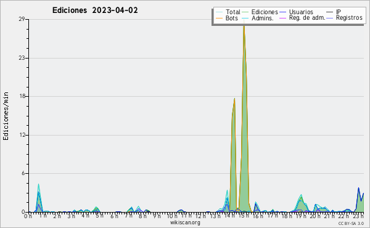The height and width of the screenshot is (228, 370).
Task: Click the CC BY-SA 3.0 license text
Action: click(x=351, y=223)
